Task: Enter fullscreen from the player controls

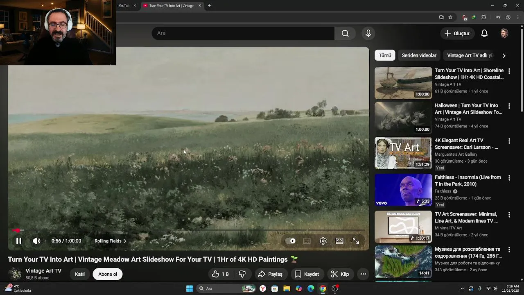Action: 356,241
